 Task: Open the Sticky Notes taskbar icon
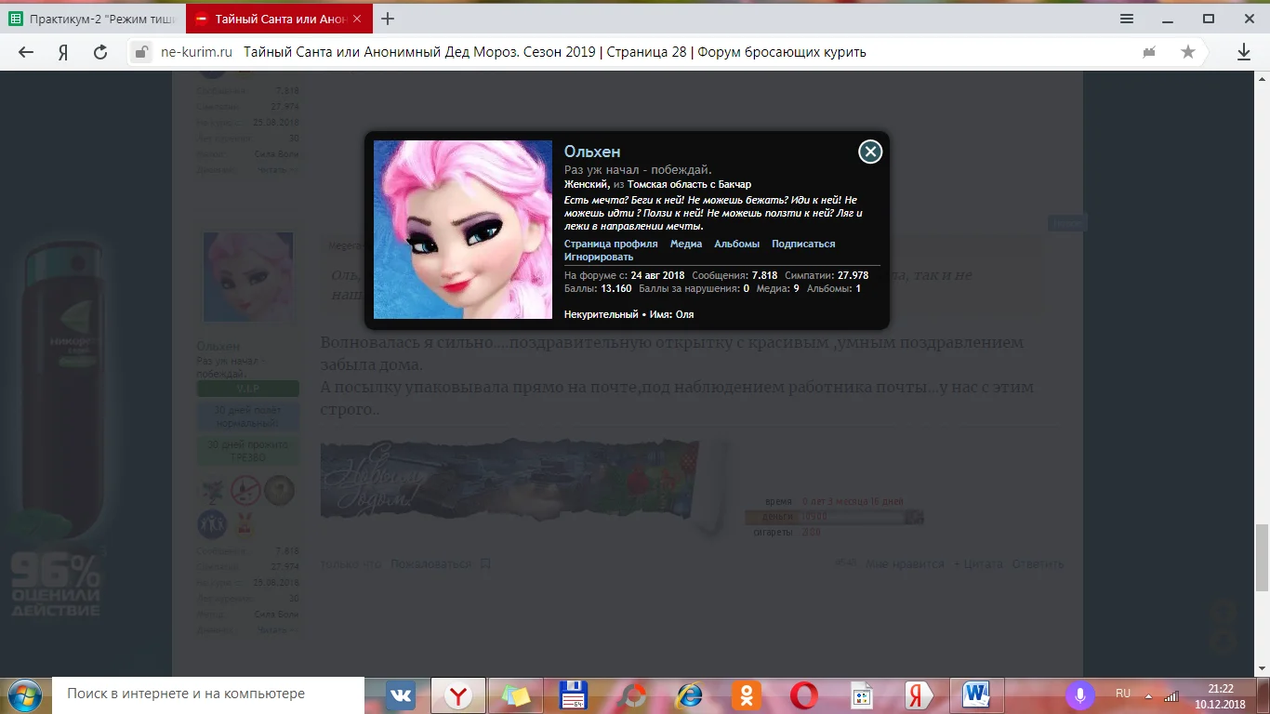(x=516, y=694)
